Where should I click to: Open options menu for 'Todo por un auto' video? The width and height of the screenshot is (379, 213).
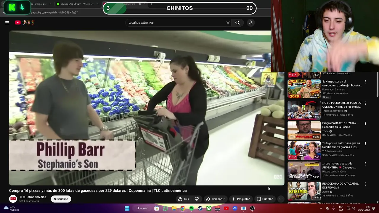(x=365, y=143)
